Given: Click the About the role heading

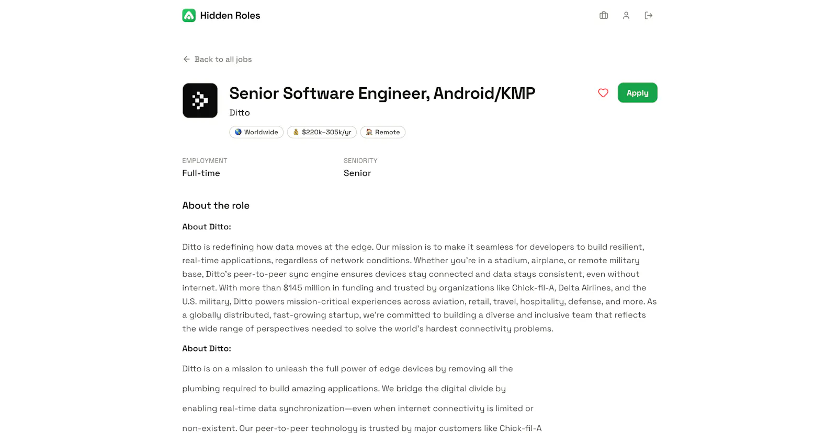Looking at the screenshot, I should pos(216,206).
